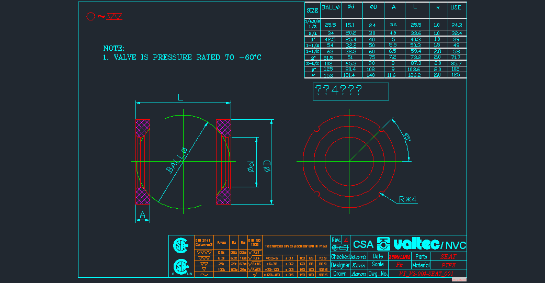Select the Valtec logo emblem in title block

383,244
